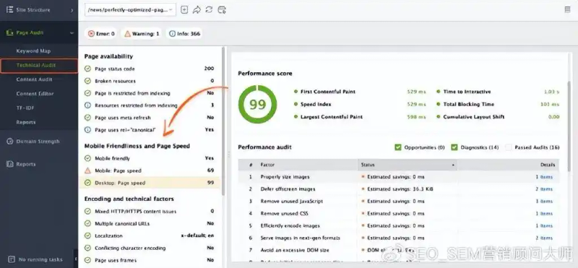Screen dimensions: 578x268
Task: Open items link for Remove unused CSS
Action: click(x=544, y=213)
